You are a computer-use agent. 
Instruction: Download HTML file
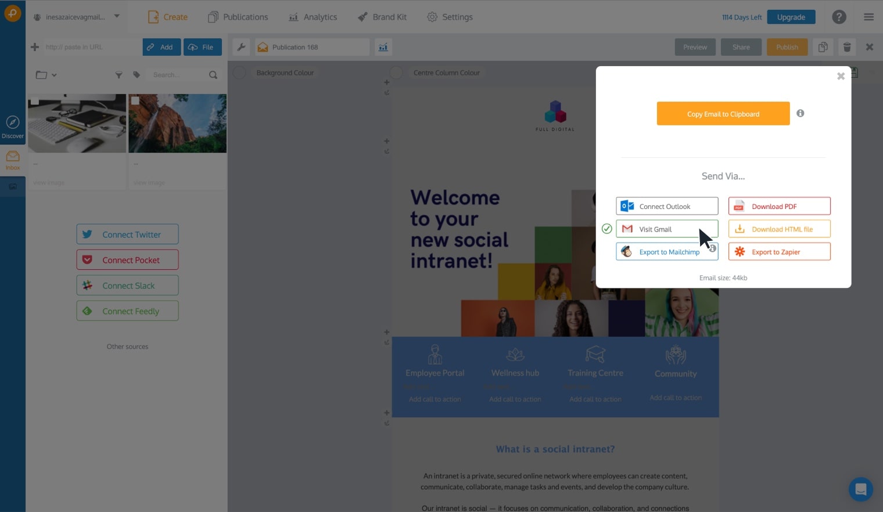point(779,229)
